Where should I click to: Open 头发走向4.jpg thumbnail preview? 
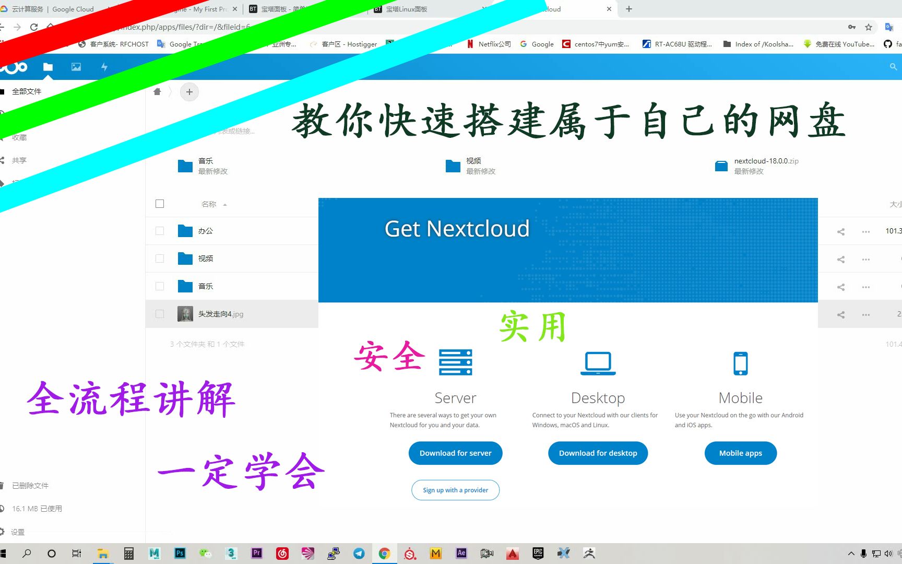coord(185,314)
